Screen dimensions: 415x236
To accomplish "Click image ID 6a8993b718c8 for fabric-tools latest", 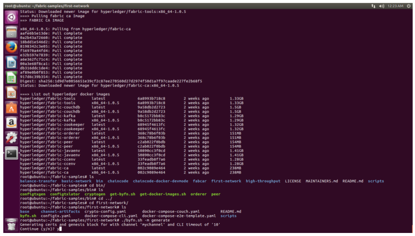I will pyautogui.click(x=151, y=98).
